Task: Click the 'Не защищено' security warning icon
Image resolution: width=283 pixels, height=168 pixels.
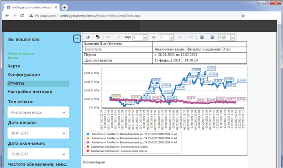Action: tap(31, 15)
